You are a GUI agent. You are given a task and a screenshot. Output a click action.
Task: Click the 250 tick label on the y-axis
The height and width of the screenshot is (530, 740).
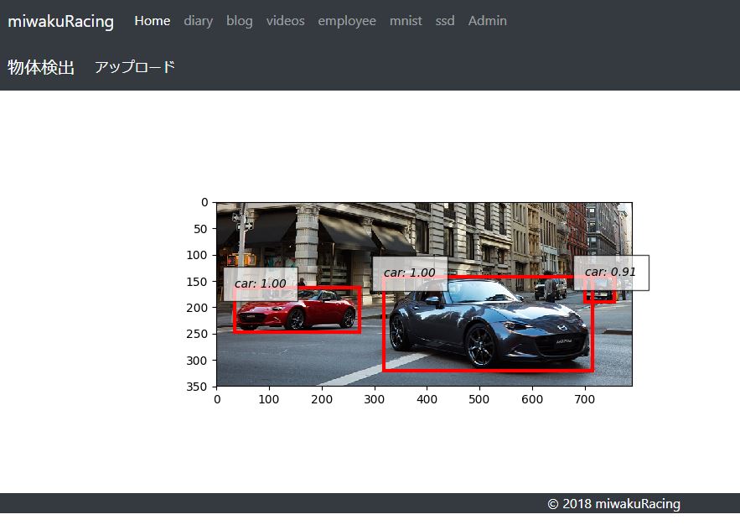[x=196, y=334]
